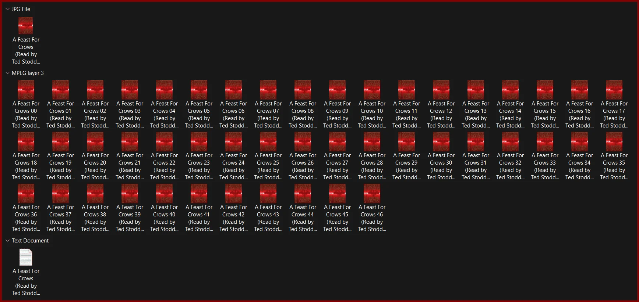Screen dimensions: 639x302
Task: Select A Feast For Crows 17 mp3 icon
Action: click(x=614, y=90)
